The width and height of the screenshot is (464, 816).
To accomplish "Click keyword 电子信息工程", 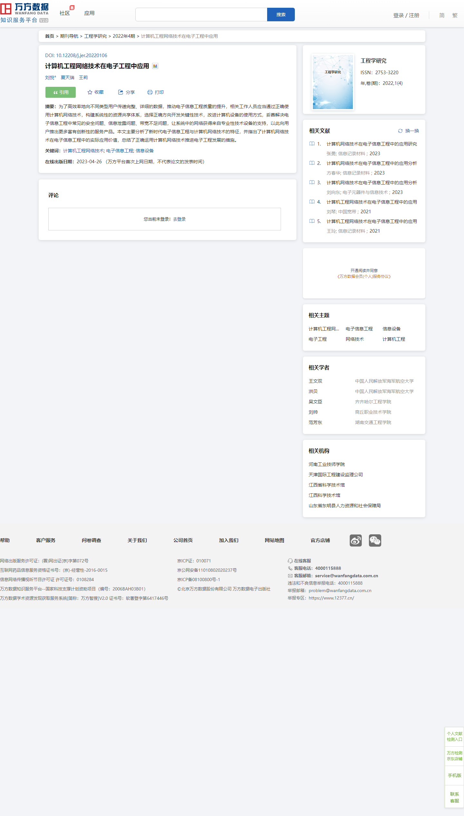I will [x=120, y=151].
